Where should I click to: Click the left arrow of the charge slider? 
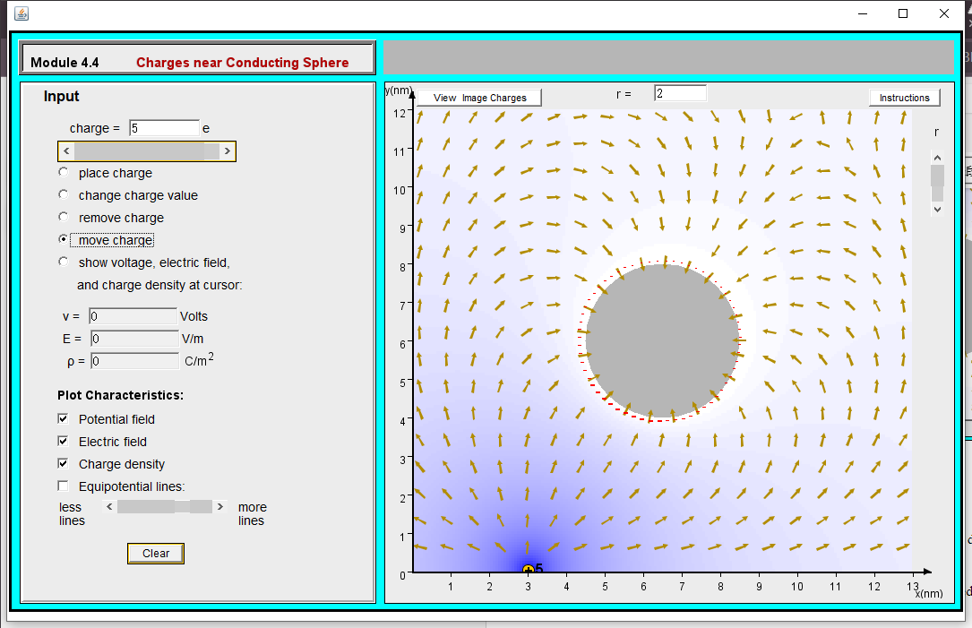[65, 151]
